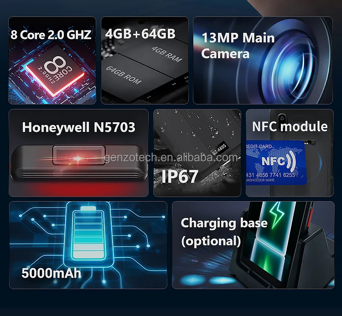This screenshot has height=316, width=342.
Task: Click the genzotech.en.alibaba.com watermark link
Action: [x=171, y=157]
